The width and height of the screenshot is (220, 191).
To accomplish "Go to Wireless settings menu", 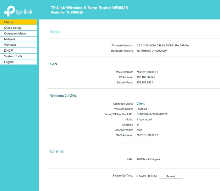I will tap(18, 45).
